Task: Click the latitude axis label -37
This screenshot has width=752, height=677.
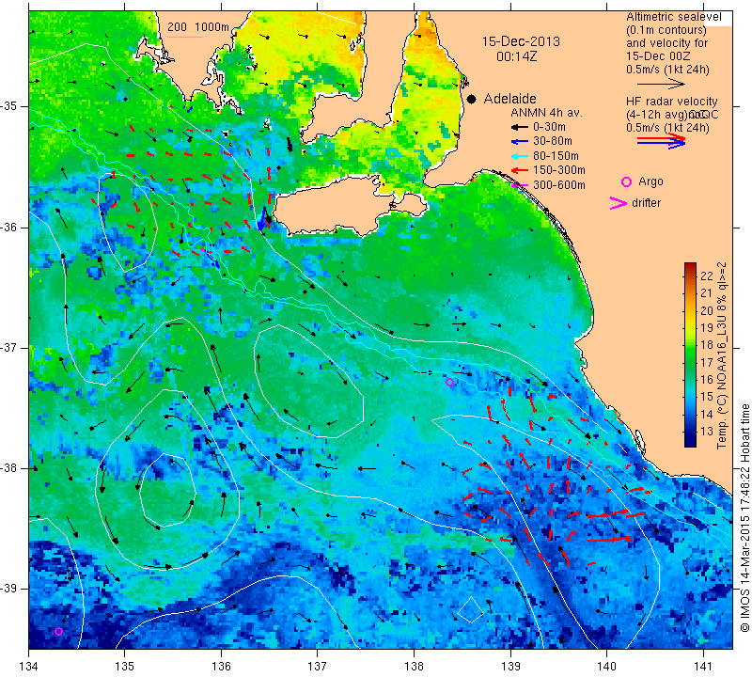Action: click(9, 347)
